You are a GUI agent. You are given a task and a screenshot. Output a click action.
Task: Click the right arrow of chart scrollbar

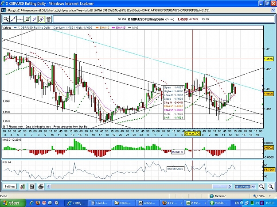pos(230,186)
